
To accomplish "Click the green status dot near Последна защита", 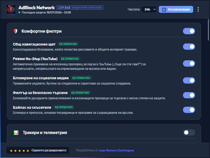I will [x=19, y=12].
